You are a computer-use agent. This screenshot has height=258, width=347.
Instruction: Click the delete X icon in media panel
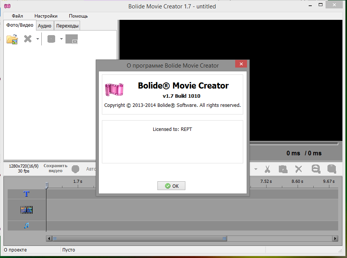(x=28, y=39)
